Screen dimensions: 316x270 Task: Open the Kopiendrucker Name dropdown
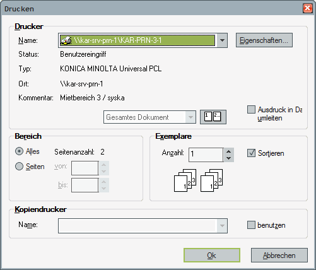pyautogui.click(x=222, y=226)
